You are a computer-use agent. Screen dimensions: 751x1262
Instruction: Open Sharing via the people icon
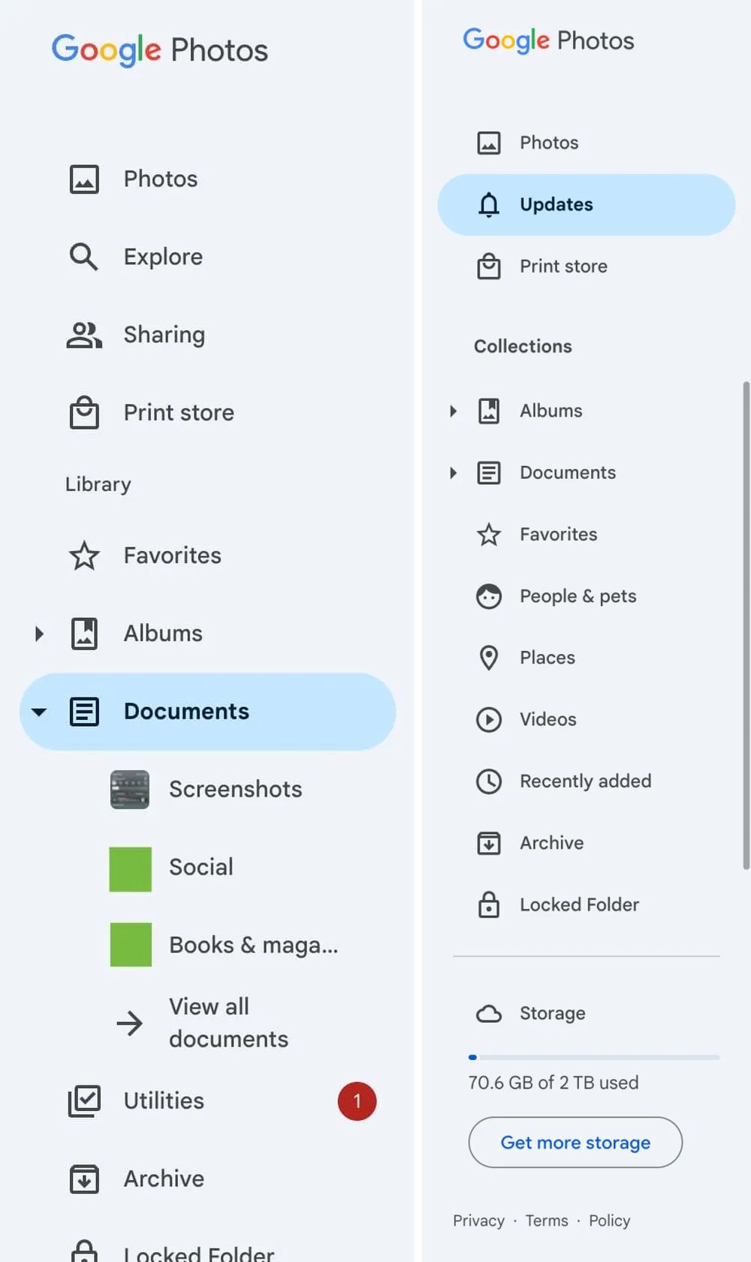click(84, 335)
